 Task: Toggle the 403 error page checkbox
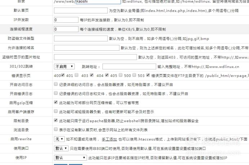coord(92,75)
